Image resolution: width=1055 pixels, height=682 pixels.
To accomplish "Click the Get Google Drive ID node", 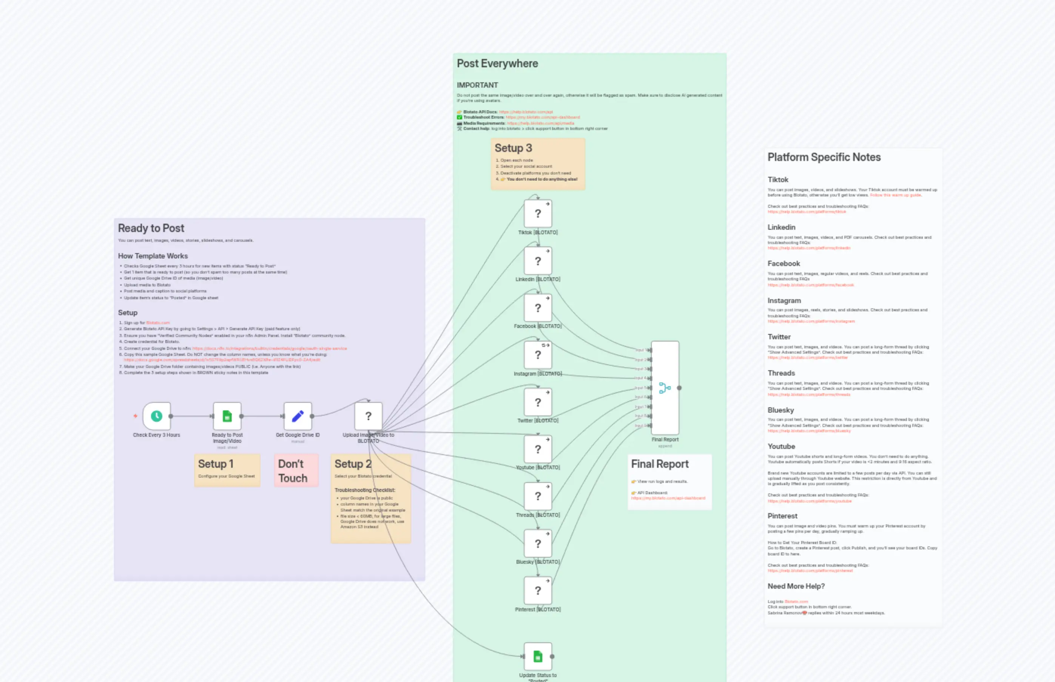I will pos(298,415).
